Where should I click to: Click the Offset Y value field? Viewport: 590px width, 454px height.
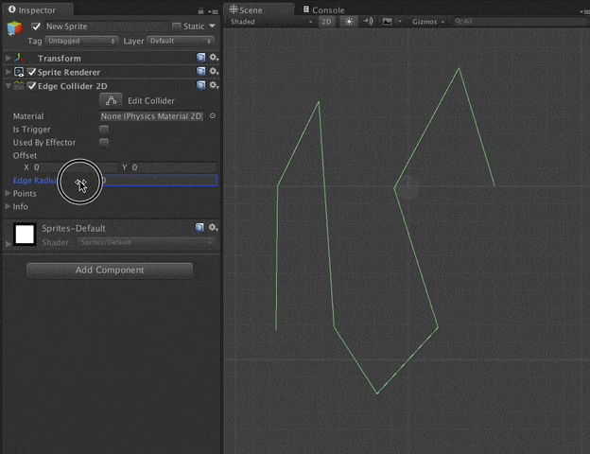click(x=174, y=167)
